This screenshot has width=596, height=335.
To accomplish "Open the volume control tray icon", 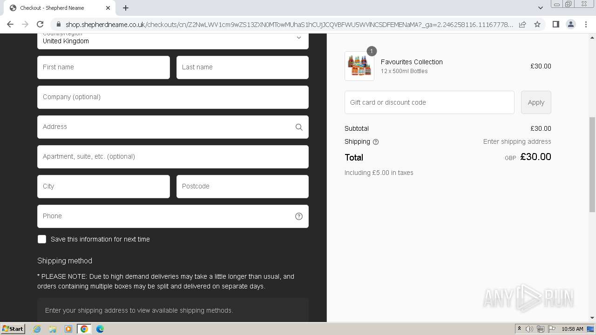I will click(x=529, y=329).
